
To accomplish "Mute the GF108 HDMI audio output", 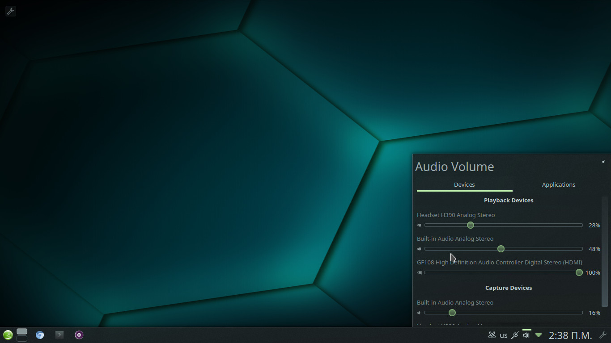I will point(420,273).
